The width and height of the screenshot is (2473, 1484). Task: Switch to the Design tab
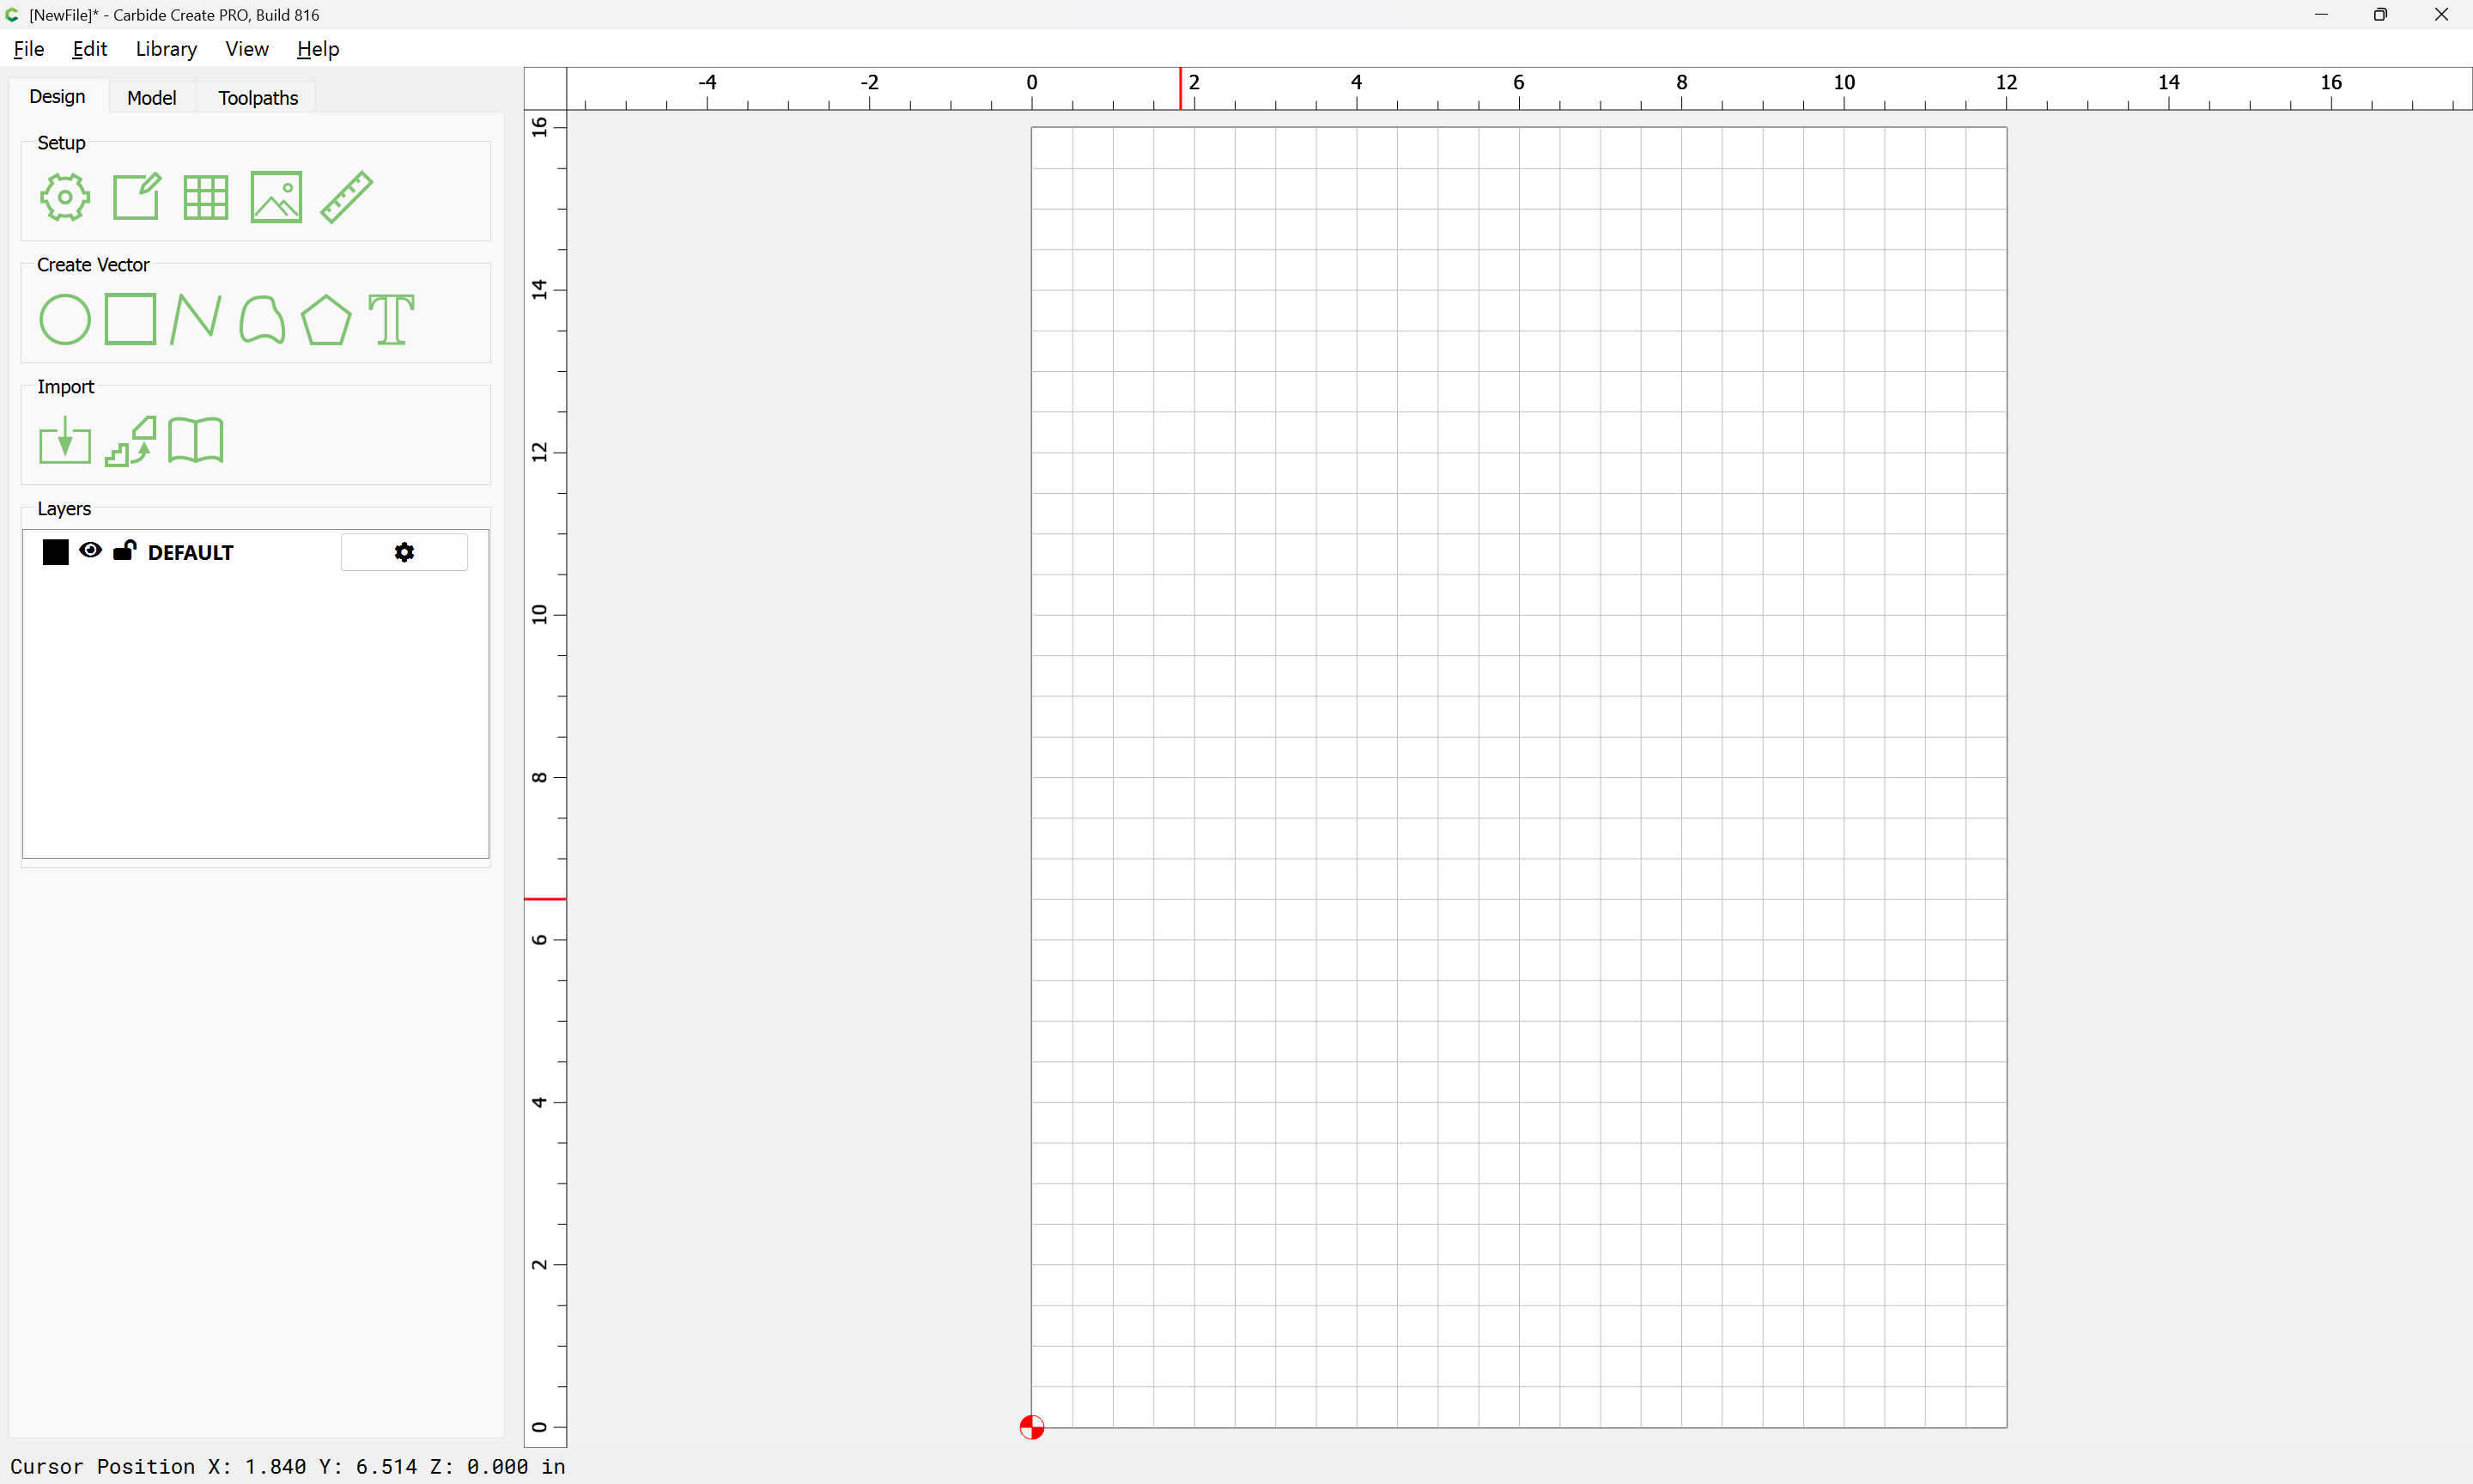click(x=58, y=97)
